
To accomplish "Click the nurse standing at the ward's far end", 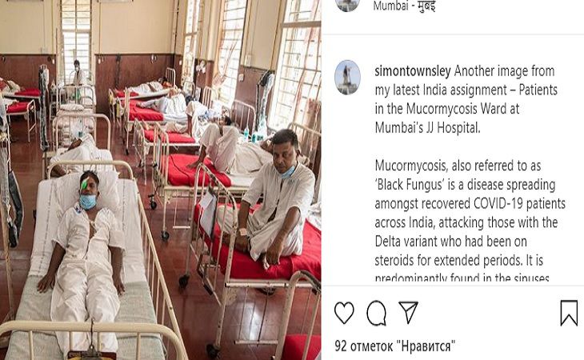I will [78, 74].
